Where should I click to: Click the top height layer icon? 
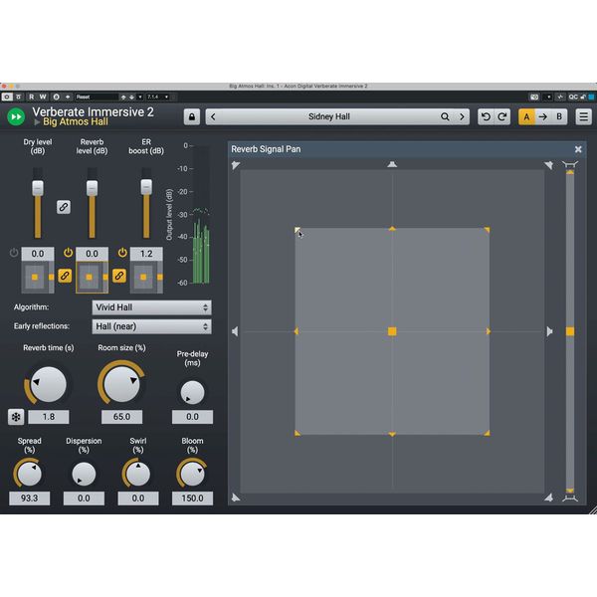570,164
